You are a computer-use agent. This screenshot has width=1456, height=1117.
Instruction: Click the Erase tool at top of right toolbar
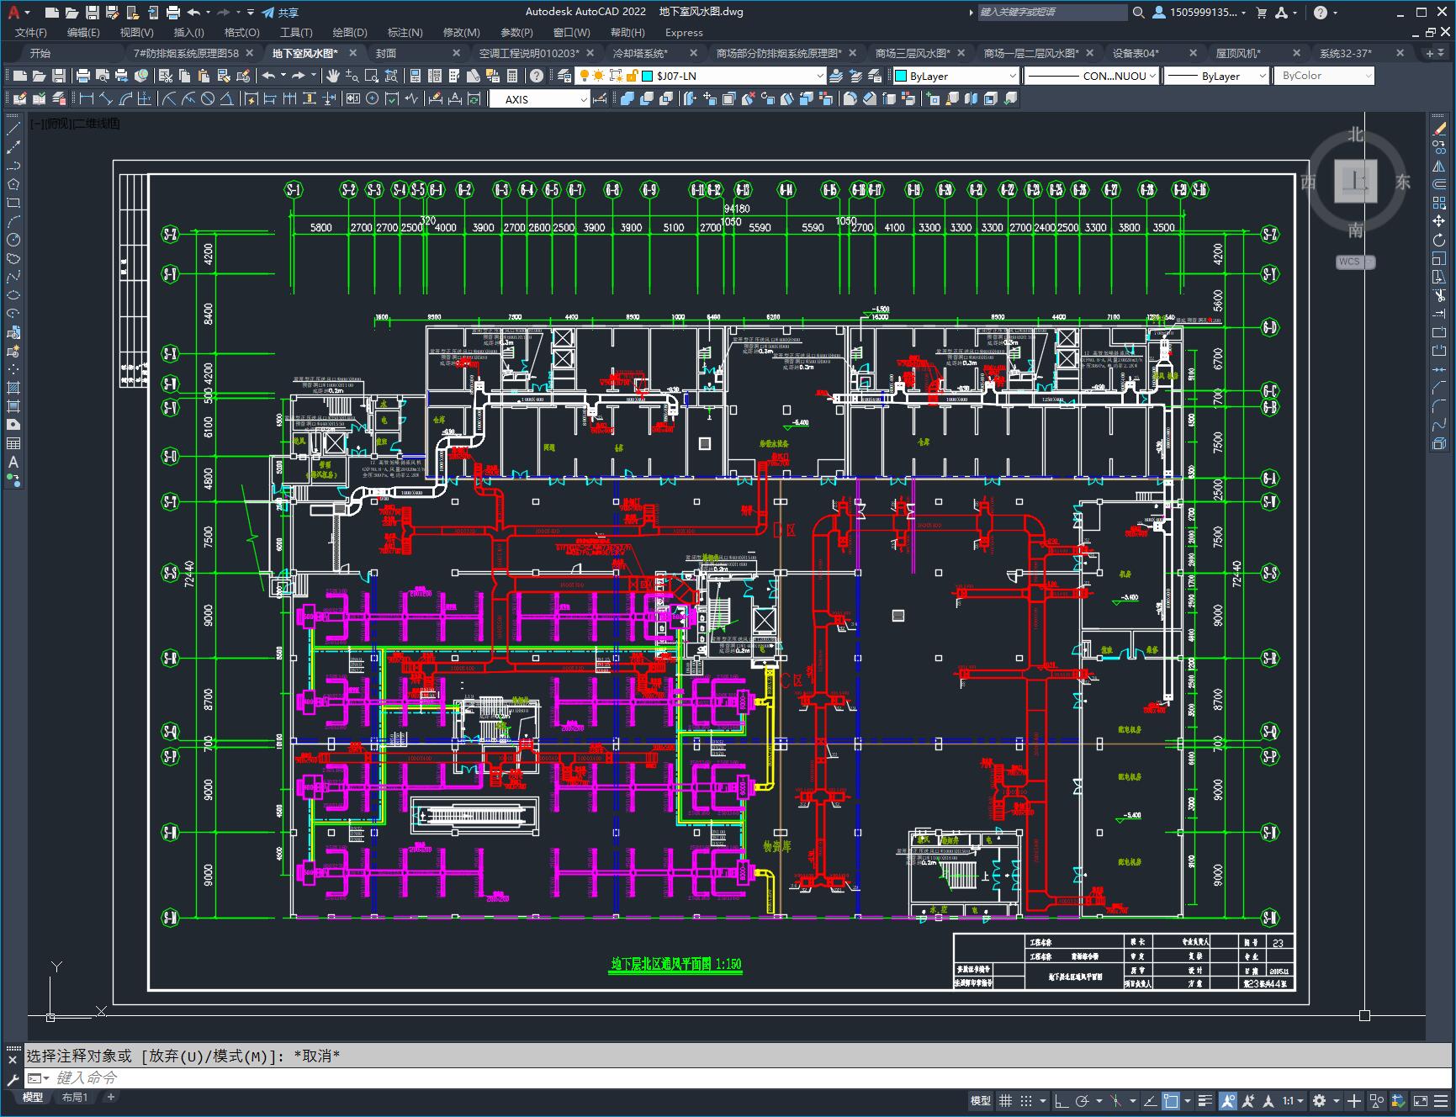coord(1439,129)
